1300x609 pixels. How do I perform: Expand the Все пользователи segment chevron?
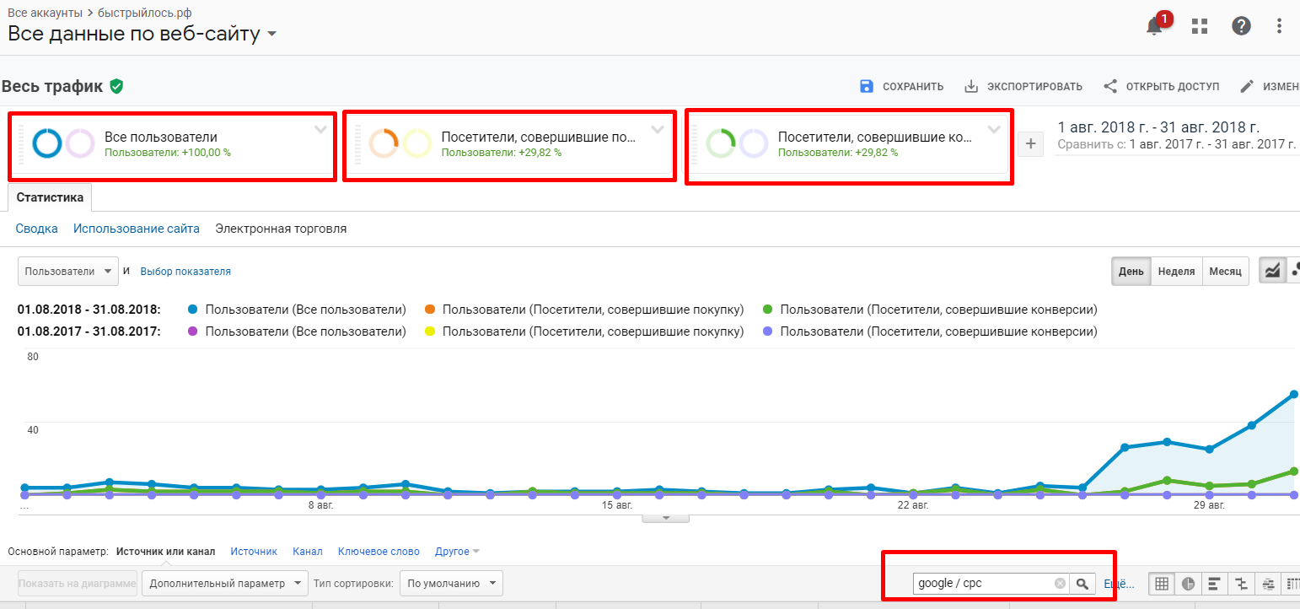click(320, 129)
